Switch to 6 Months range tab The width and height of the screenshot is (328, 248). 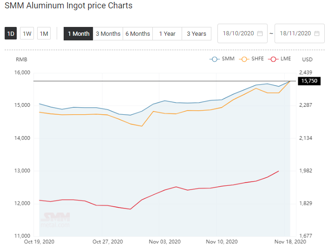coord(138,33)
